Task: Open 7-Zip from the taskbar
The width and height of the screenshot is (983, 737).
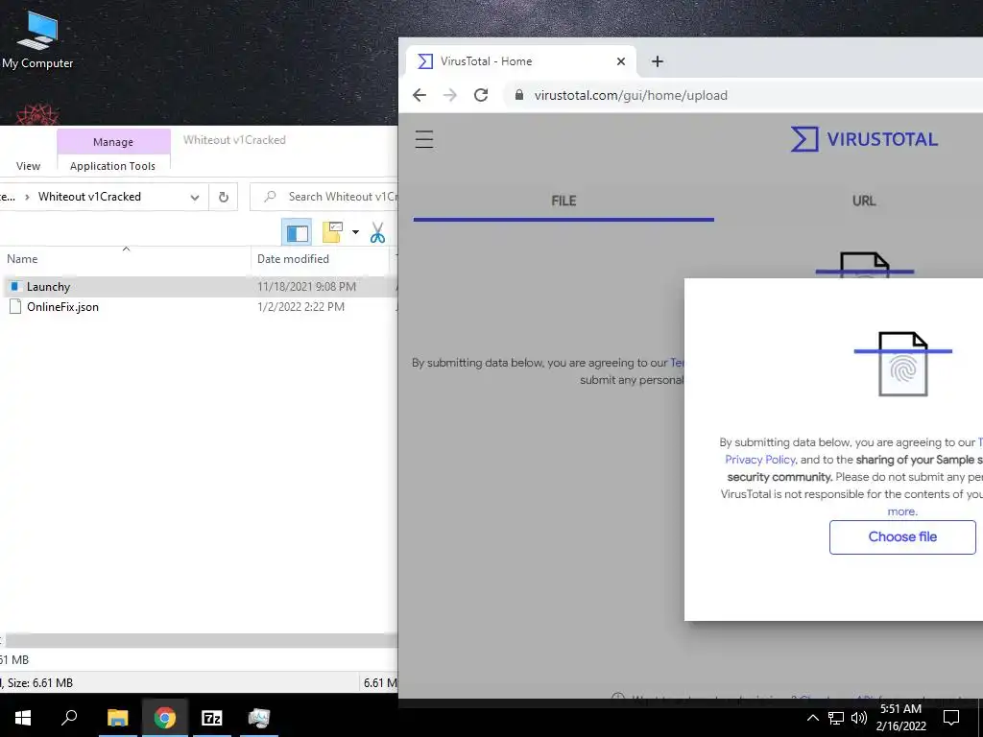Action: tap(212, 718)
